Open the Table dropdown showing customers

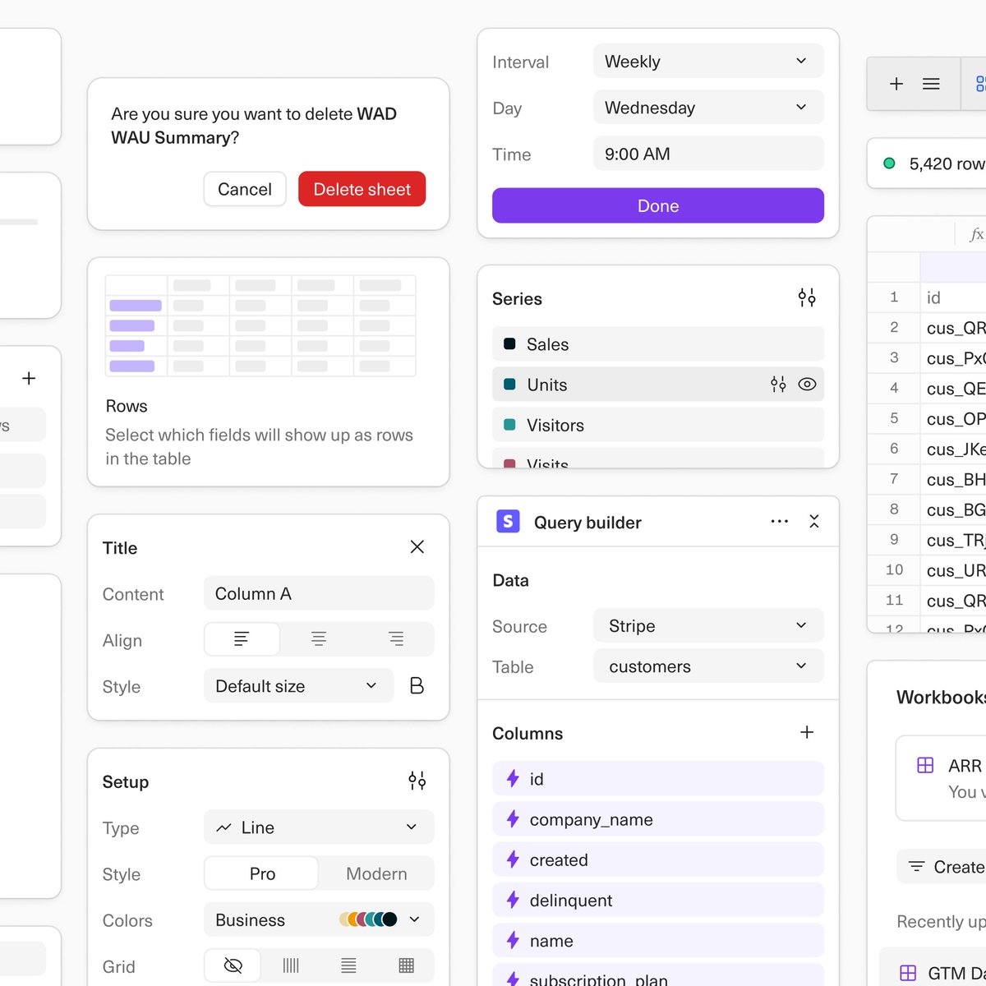708,666
